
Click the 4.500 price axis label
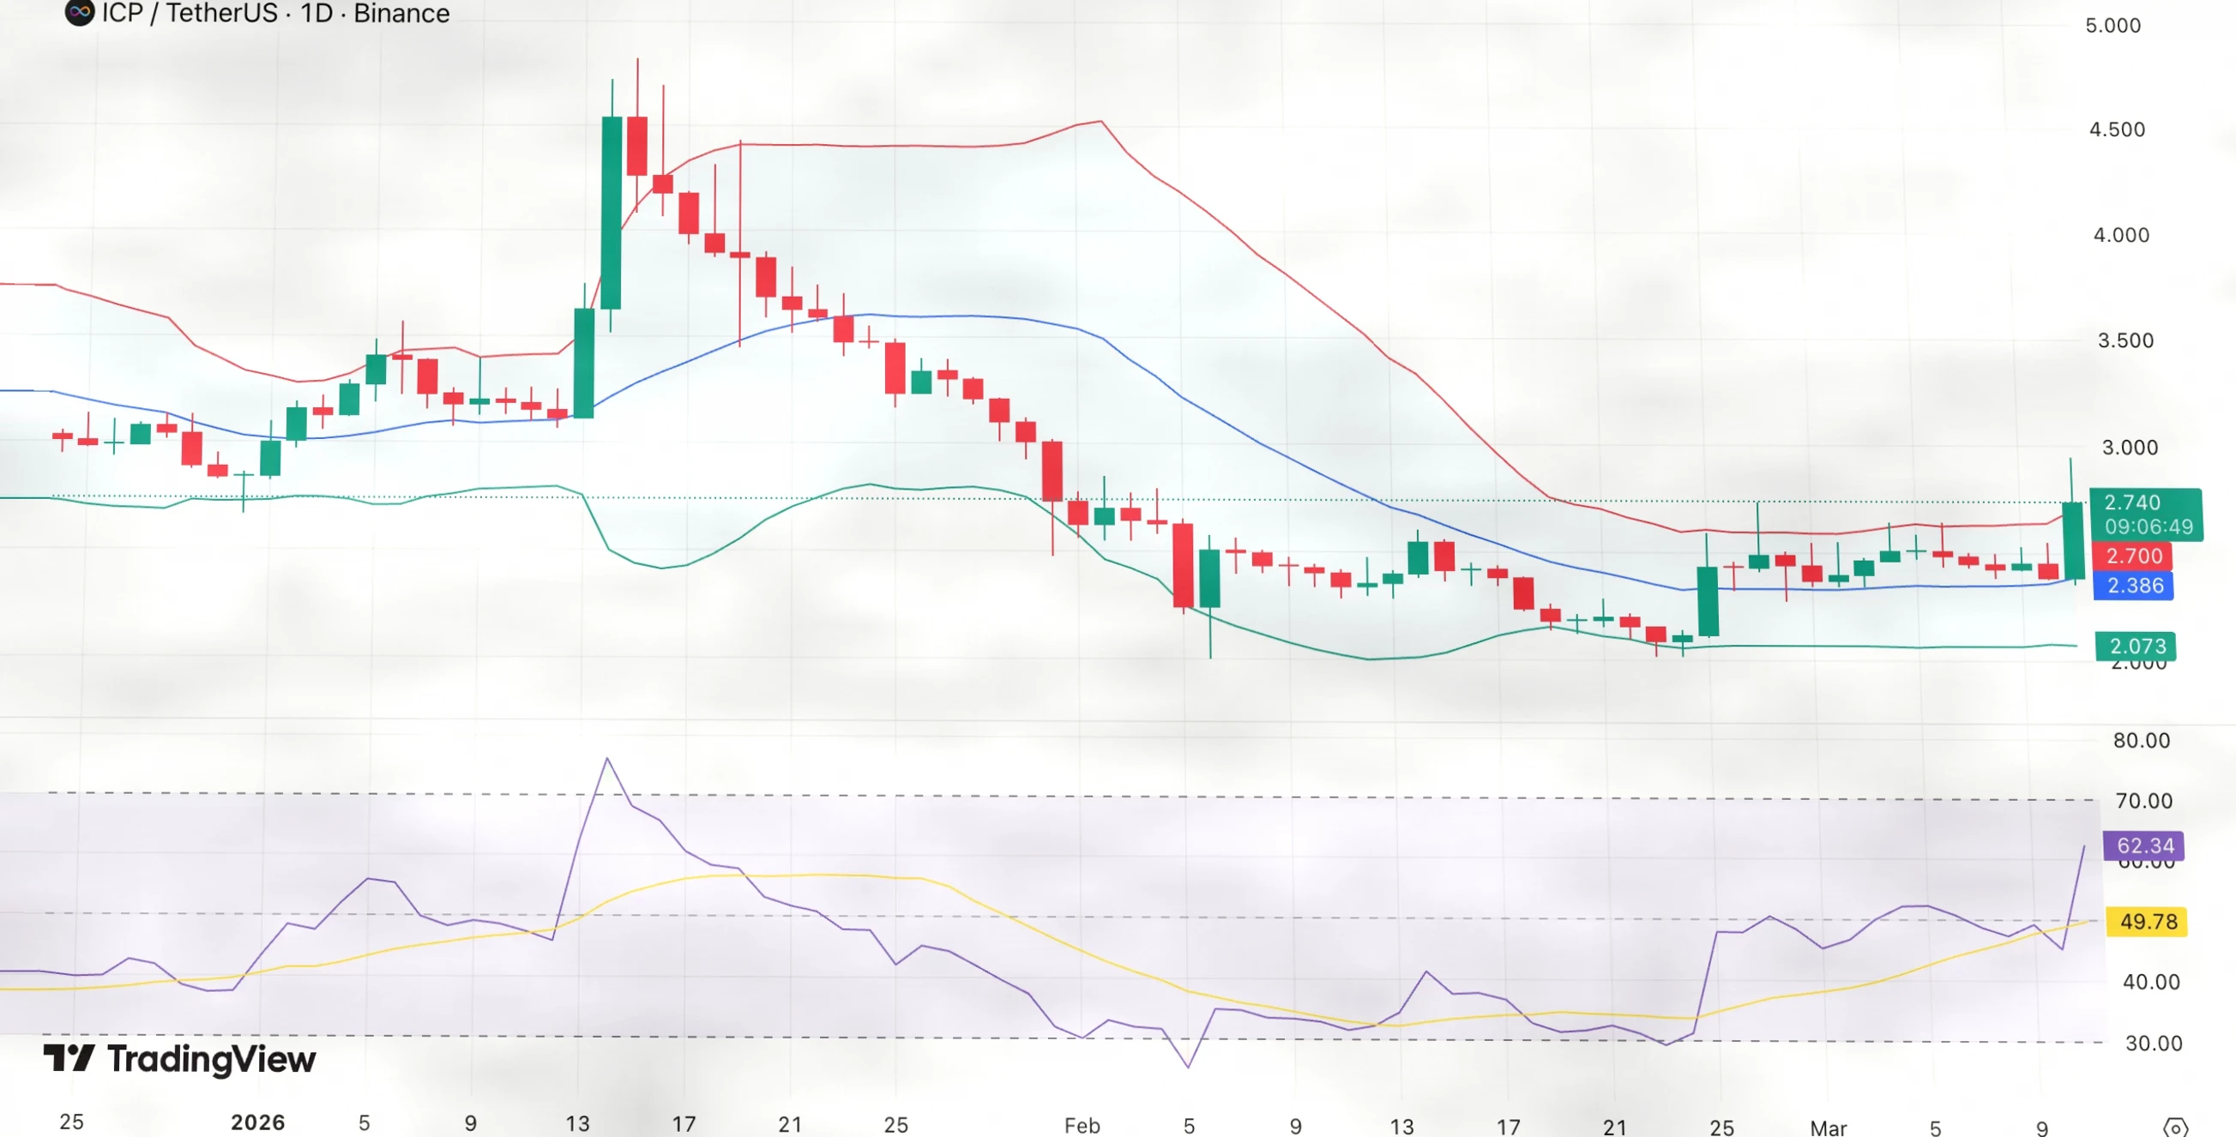pyautogui.click(x=2116, y=129)
